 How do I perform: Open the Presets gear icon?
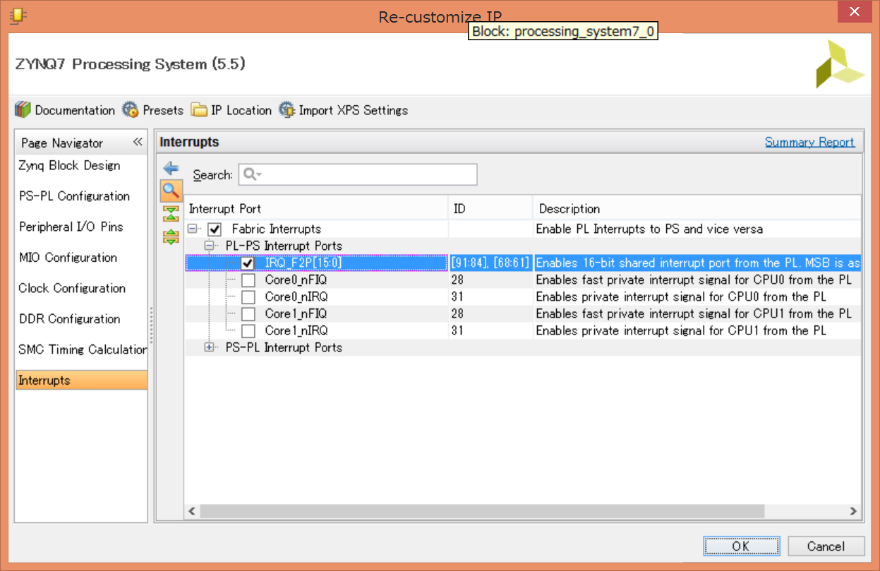[131, 110]
